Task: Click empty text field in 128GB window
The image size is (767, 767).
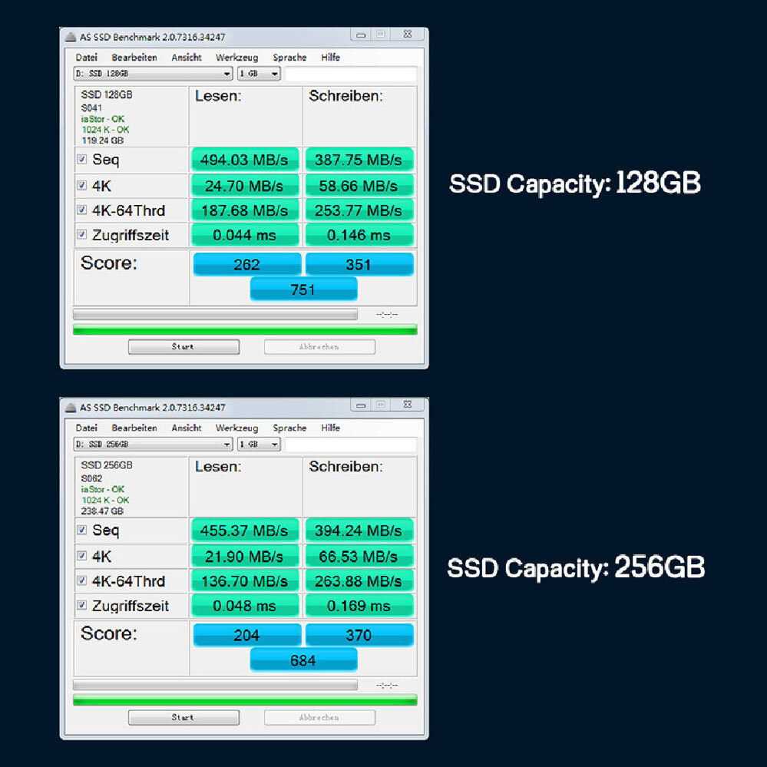Action: pos(351,74)
